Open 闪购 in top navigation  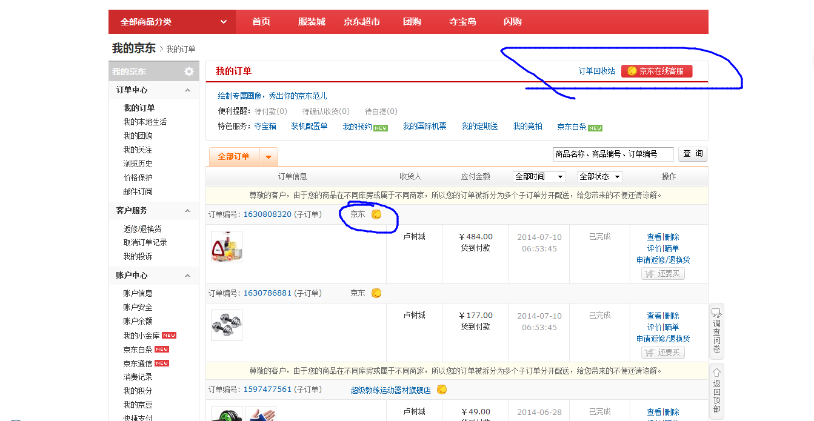(513, 22)
